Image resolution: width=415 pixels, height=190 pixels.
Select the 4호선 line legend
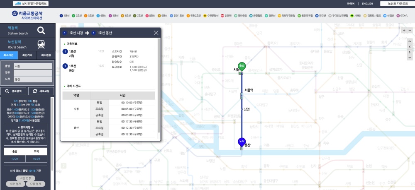[x=102, y=16]
